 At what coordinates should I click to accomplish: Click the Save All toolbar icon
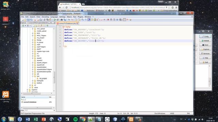[31, 20]
